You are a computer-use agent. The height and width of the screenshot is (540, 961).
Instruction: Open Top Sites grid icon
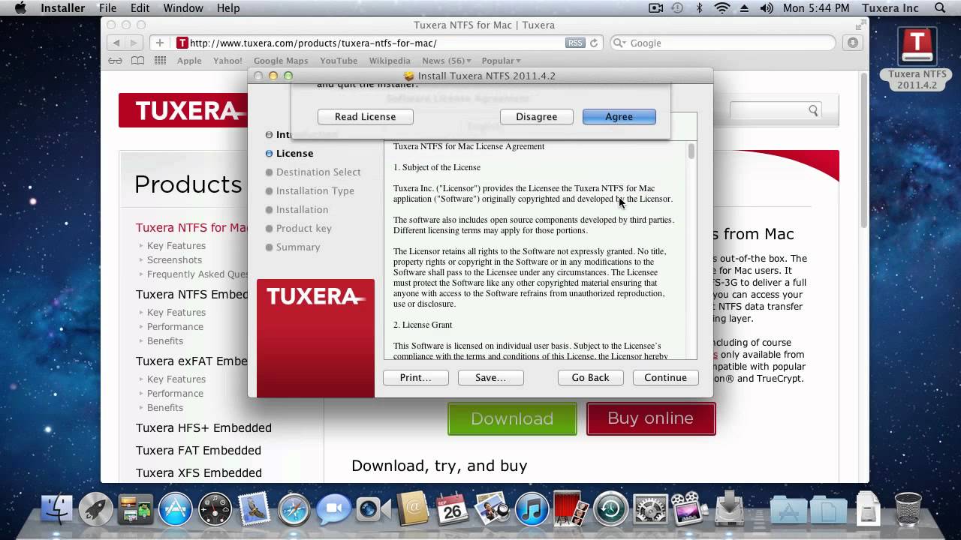[x=160, y=61]
